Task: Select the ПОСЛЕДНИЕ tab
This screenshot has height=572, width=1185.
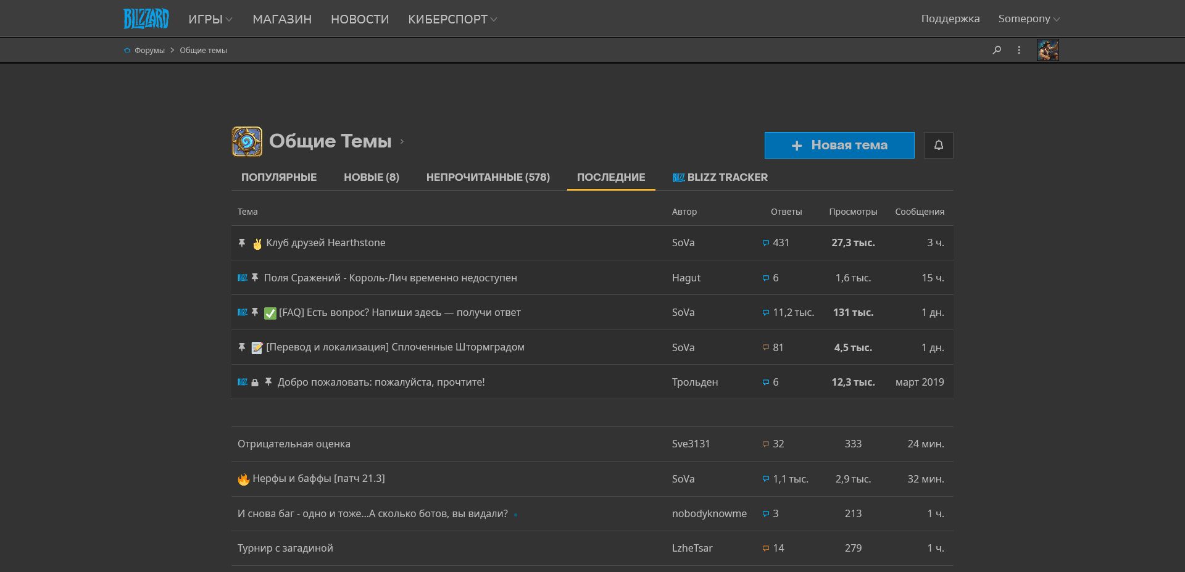Action: pyautogui.click(x=611, y=177)
